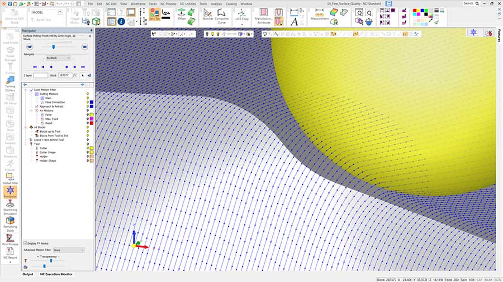
Task: Open the NC-Process menu
Action: [168, 3]
